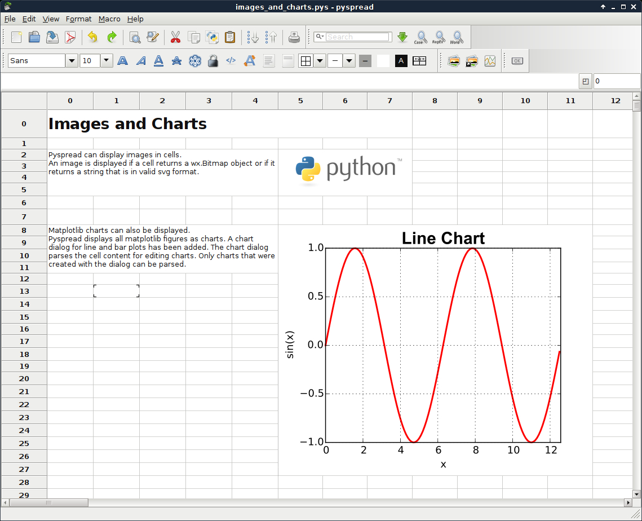Click the merge cells icon
642x521 pixels.
click(419, 61)
